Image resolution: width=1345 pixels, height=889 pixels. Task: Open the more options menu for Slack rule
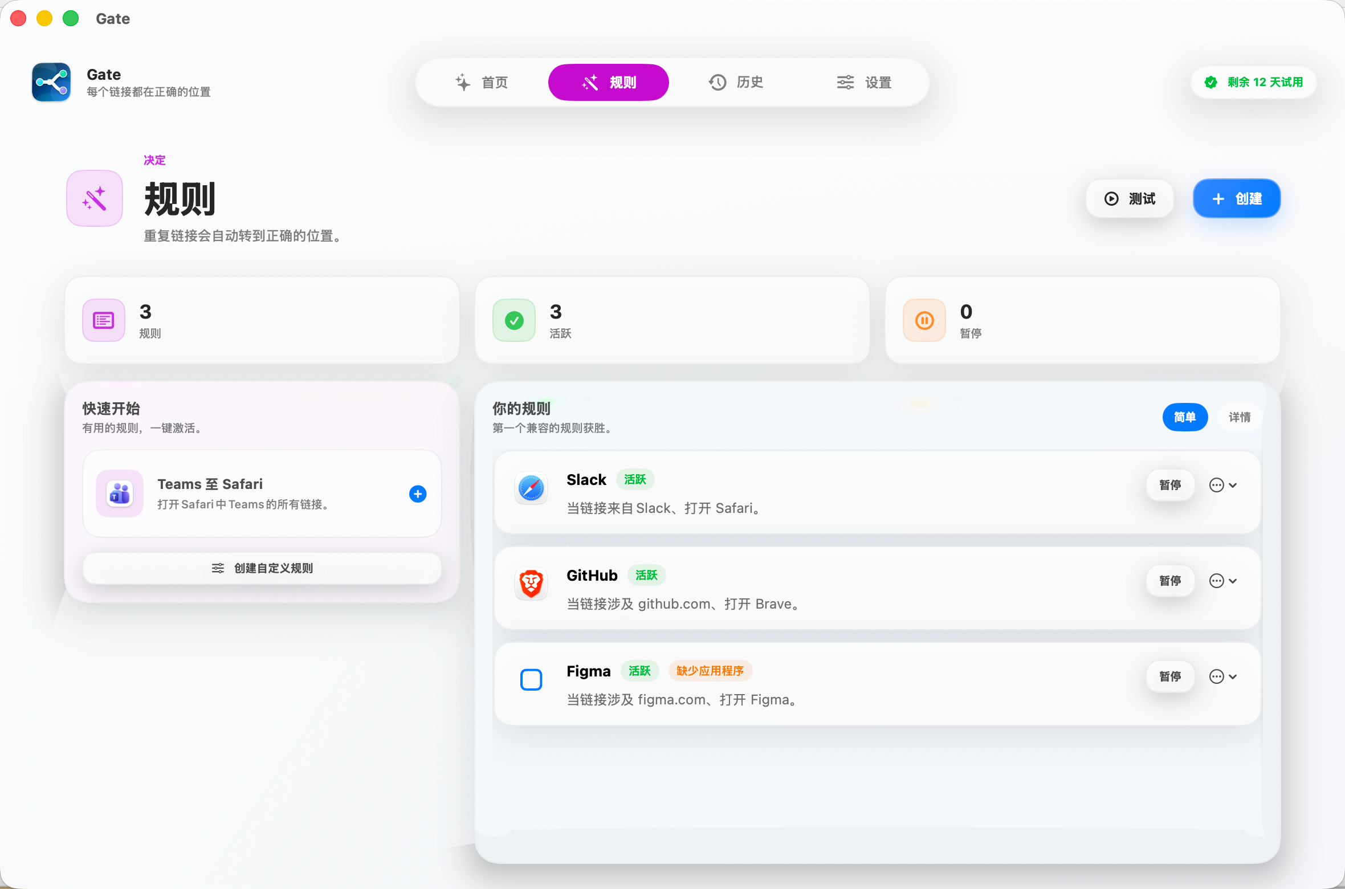pyautogui.click(x=1223, y=485)
